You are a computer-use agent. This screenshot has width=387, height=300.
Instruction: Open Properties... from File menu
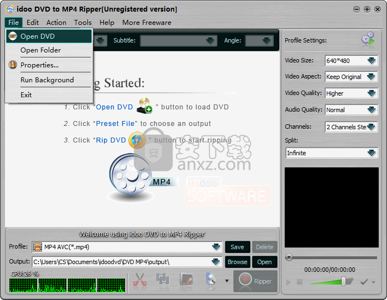coord(49,65)
